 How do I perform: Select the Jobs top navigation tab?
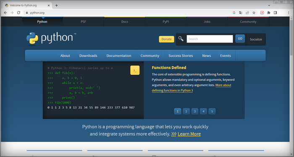pyautogui.click(x=207, y=22)
